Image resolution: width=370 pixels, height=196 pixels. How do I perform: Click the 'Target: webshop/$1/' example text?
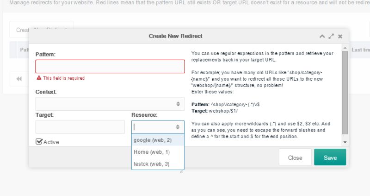[x=214, y=111]
